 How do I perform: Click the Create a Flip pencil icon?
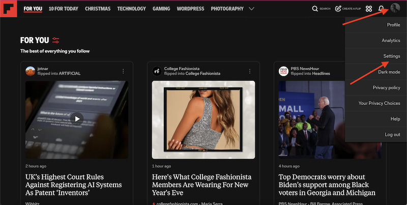click(338, 9)
